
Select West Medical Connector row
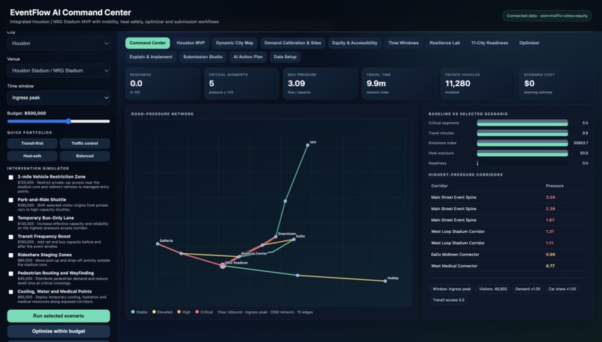508,266
